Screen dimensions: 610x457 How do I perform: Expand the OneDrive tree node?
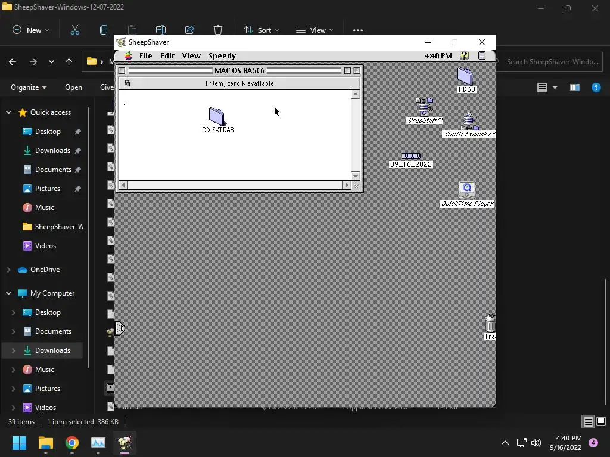8,270
